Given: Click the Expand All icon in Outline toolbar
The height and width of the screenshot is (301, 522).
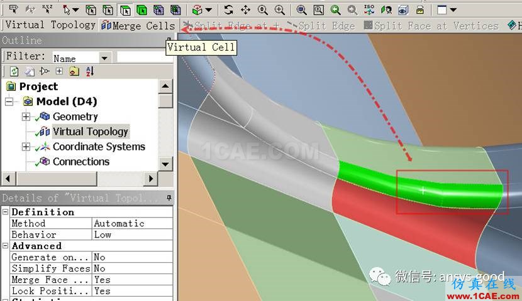Looking at the screenshot, I should [x=59, y=71].
